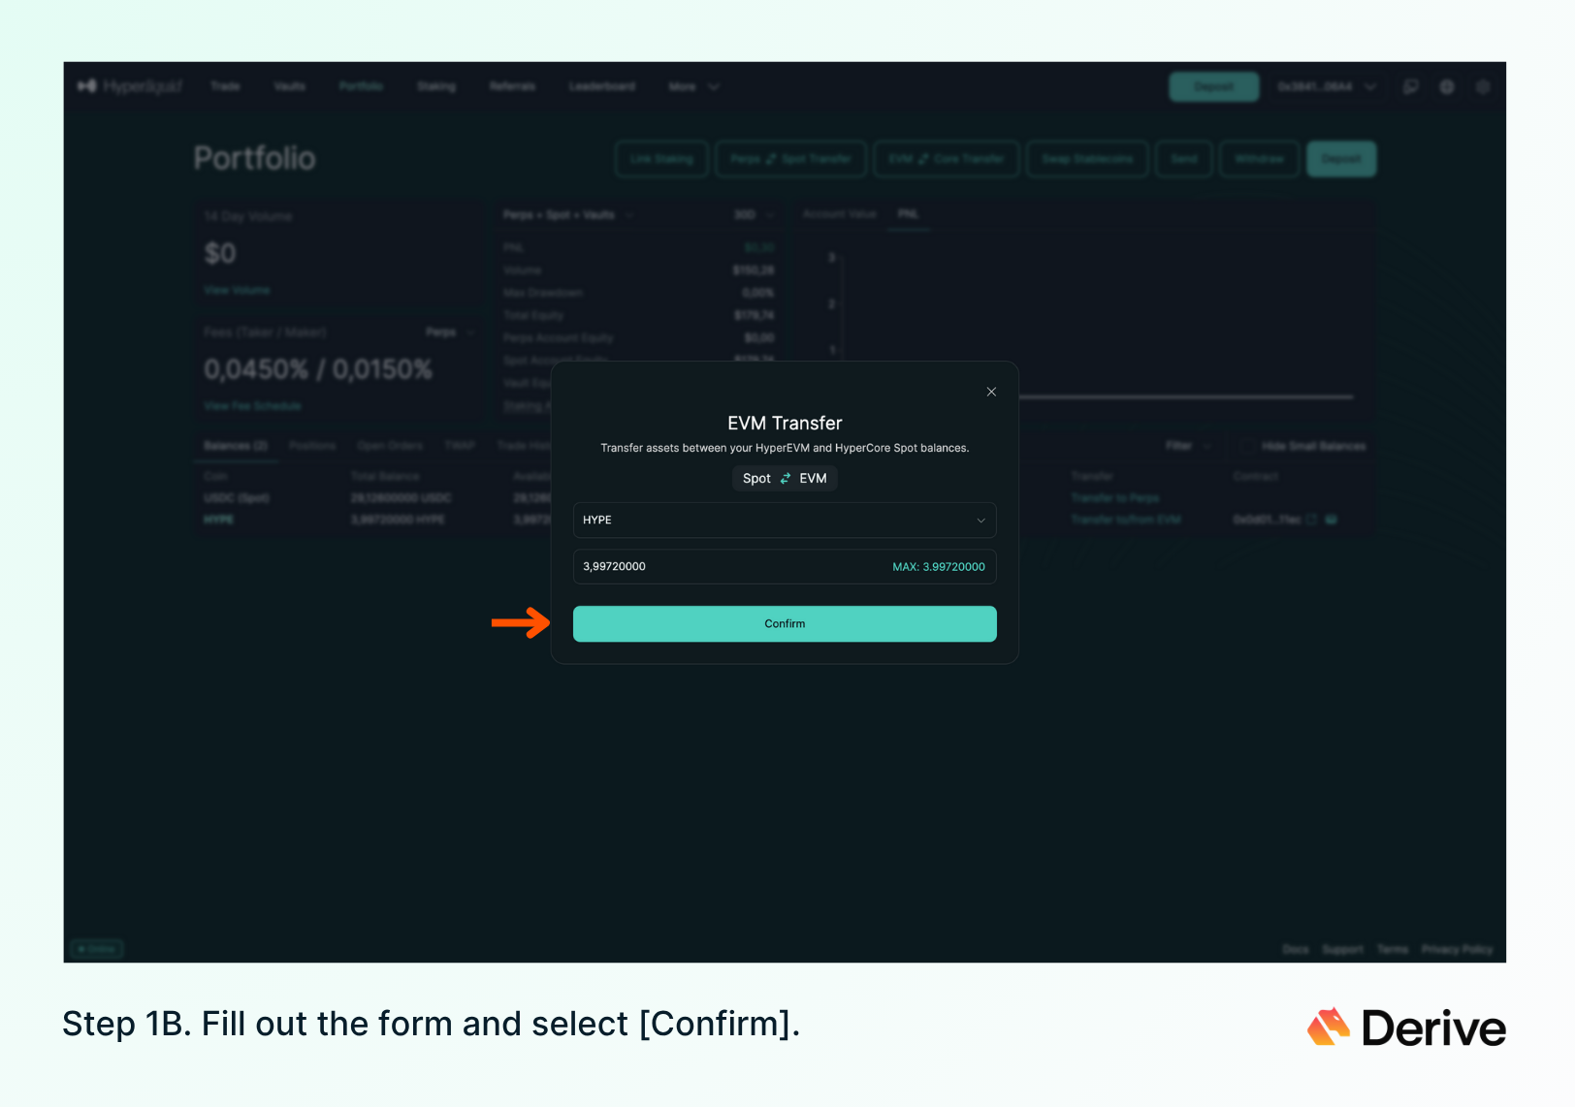
Task: Open the Trade menu item
Action: 225,86
